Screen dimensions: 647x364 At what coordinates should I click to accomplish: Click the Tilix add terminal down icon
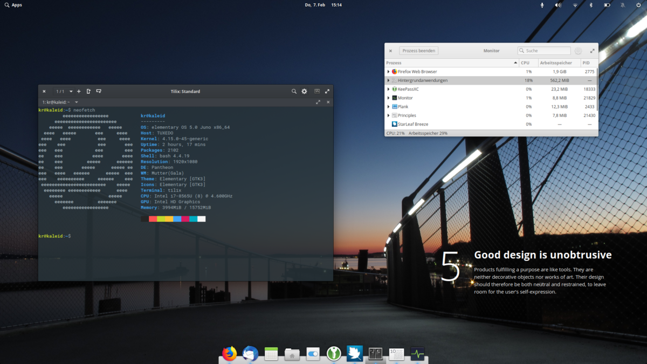point(99,91)
